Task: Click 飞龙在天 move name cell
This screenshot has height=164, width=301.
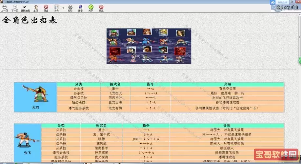Action: 115,93
